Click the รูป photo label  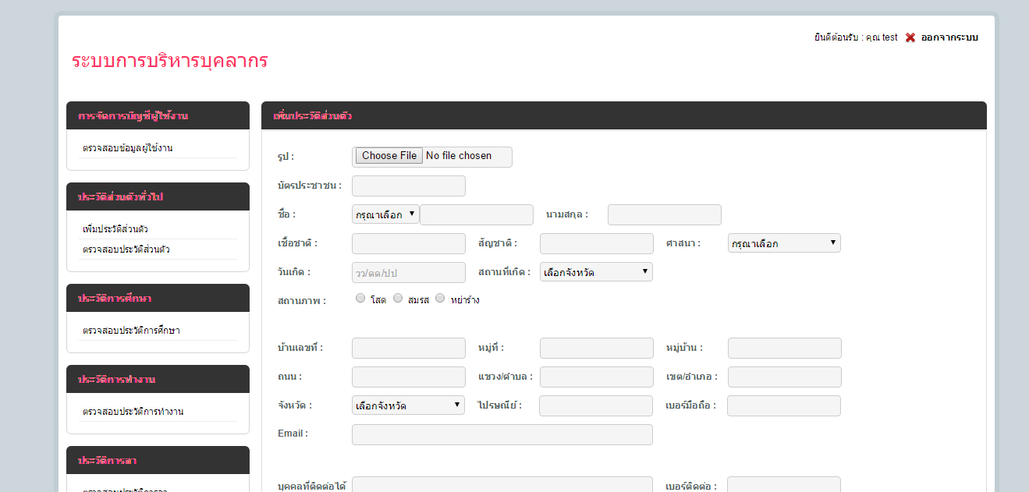(286, 157)
